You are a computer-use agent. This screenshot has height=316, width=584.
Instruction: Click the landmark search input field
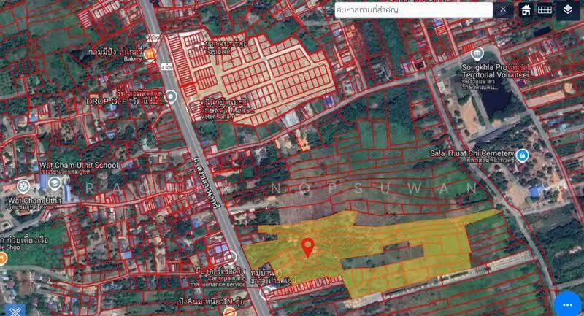pos(413,9)
